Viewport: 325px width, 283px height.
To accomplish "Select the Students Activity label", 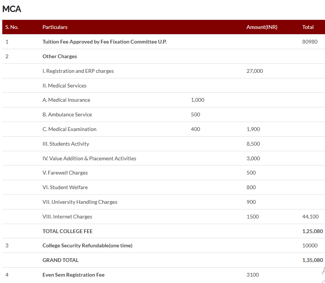I will (66, 144).
